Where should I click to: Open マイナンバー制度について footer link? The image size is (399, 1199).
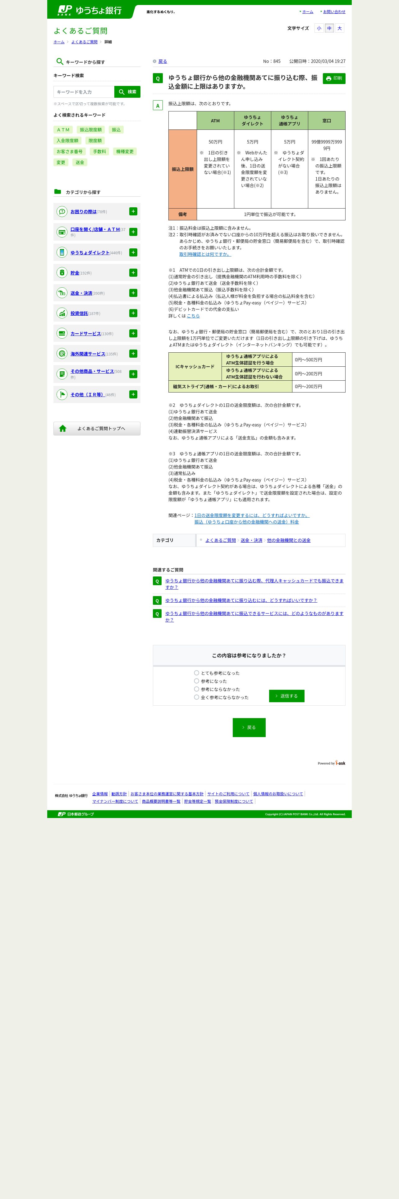point(115,802)
